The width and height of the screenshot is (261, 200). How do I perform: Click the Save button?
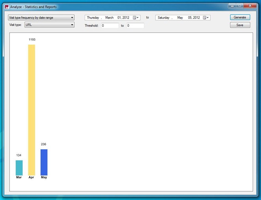(x=240, y=25)
